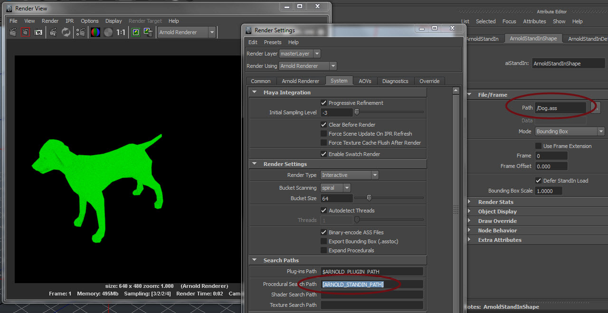Click the Remove Image trash icon

pyautogui.click(x=148, y=32)
